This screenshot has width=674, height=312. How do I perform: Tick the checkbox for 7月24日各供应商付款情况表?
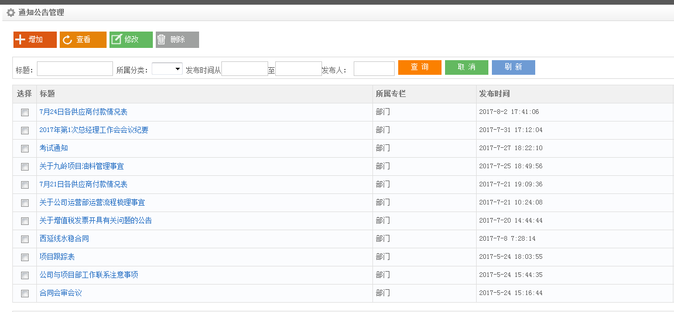tap(25, 112)
